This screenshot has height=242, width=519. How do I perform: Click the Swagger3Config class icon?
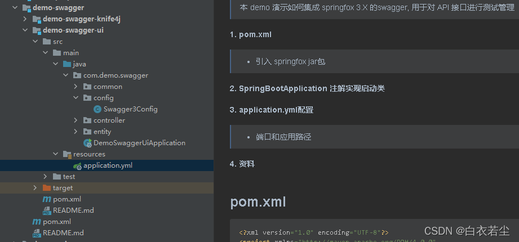[97, 109]
